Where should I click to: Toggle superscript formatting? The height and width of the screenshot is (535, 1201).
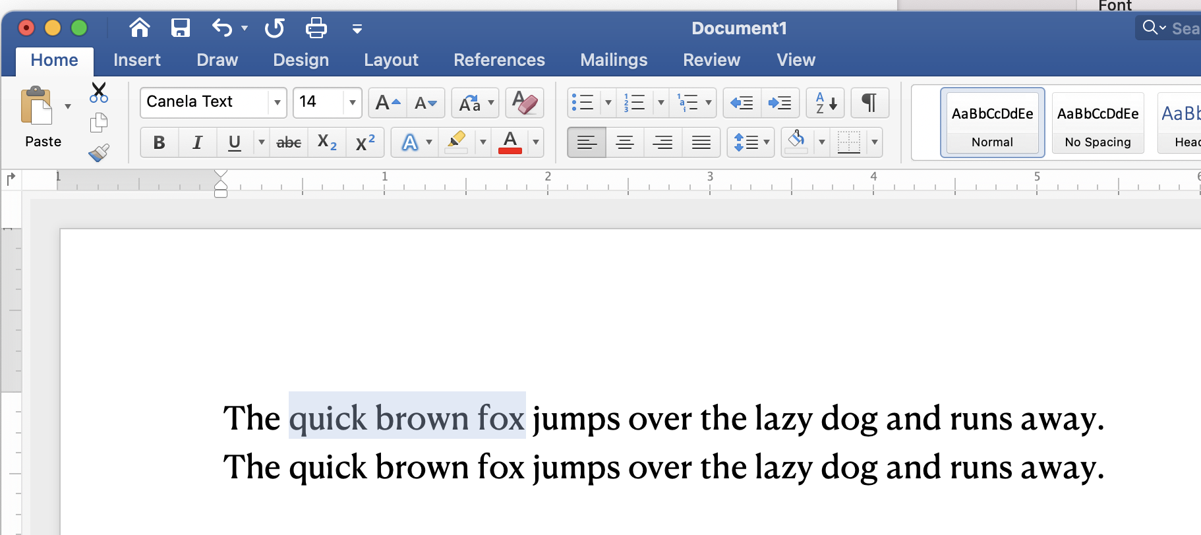[365, 142]
